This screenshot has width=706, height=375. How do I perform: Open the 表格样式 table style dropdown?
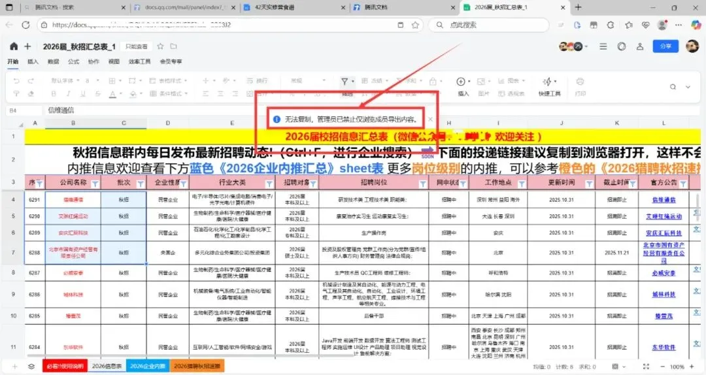click(168, 81)
